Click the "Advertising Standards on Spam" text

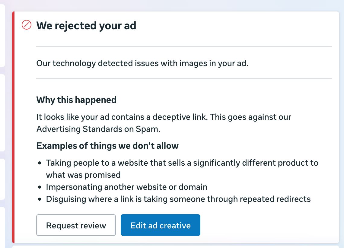pyautogui.click(x=98, y=129)
